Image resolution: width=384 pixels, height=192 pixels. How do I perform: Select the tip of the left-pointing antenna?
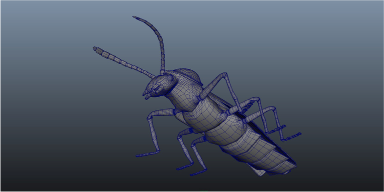point(95,48)
